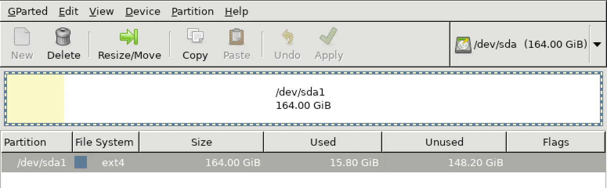Click the New partition toolbar icon
This screenshot has width=607, height=188.
coord(22,37)
